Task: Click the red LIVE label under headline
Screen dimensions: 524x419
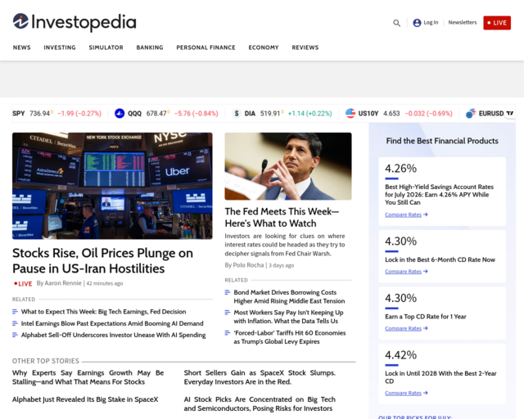Action: 23,284
